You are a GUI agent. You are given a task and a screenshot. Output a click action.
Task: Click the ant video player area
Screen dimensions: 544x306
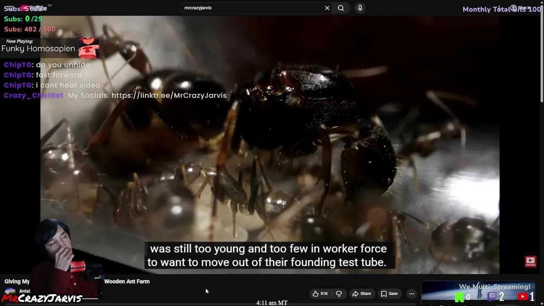(x=270, y=144)
